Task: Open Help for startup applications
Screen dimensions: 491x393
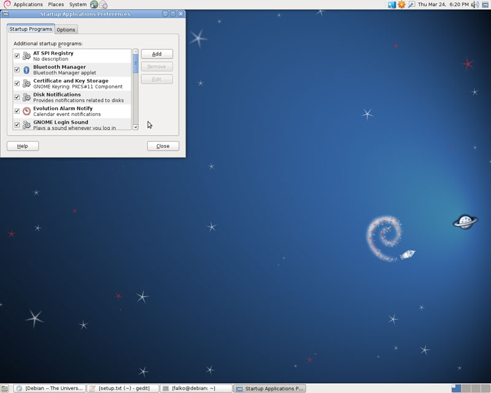Action: [x=23, y=146]
